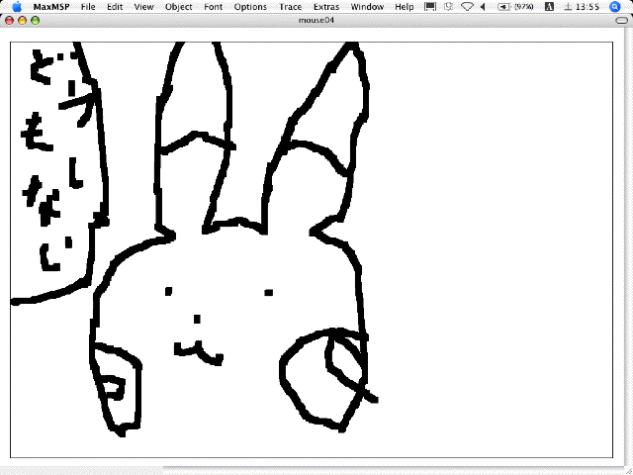633x475 pixels.
Task: Open the File menu
Action: click(x=88, y=7)
